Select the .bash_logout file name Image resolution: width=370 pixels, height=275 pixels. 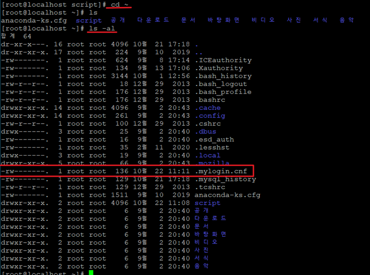221,84
